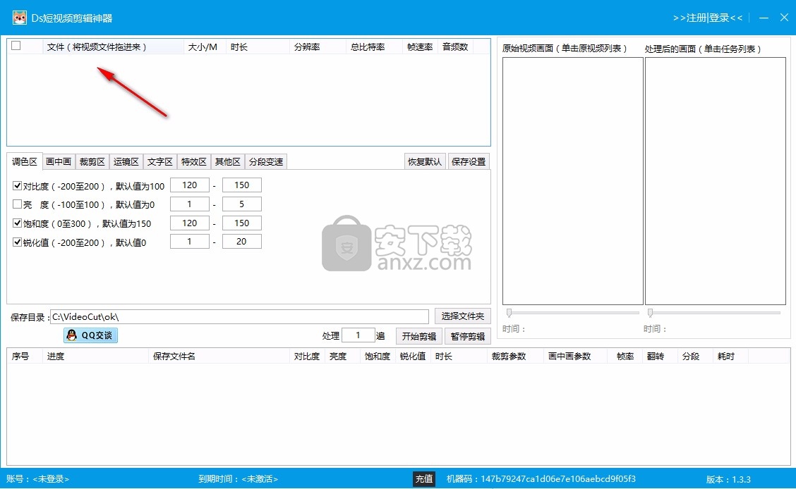Click the 处理后的画面 preview pane

coord(716,181)
